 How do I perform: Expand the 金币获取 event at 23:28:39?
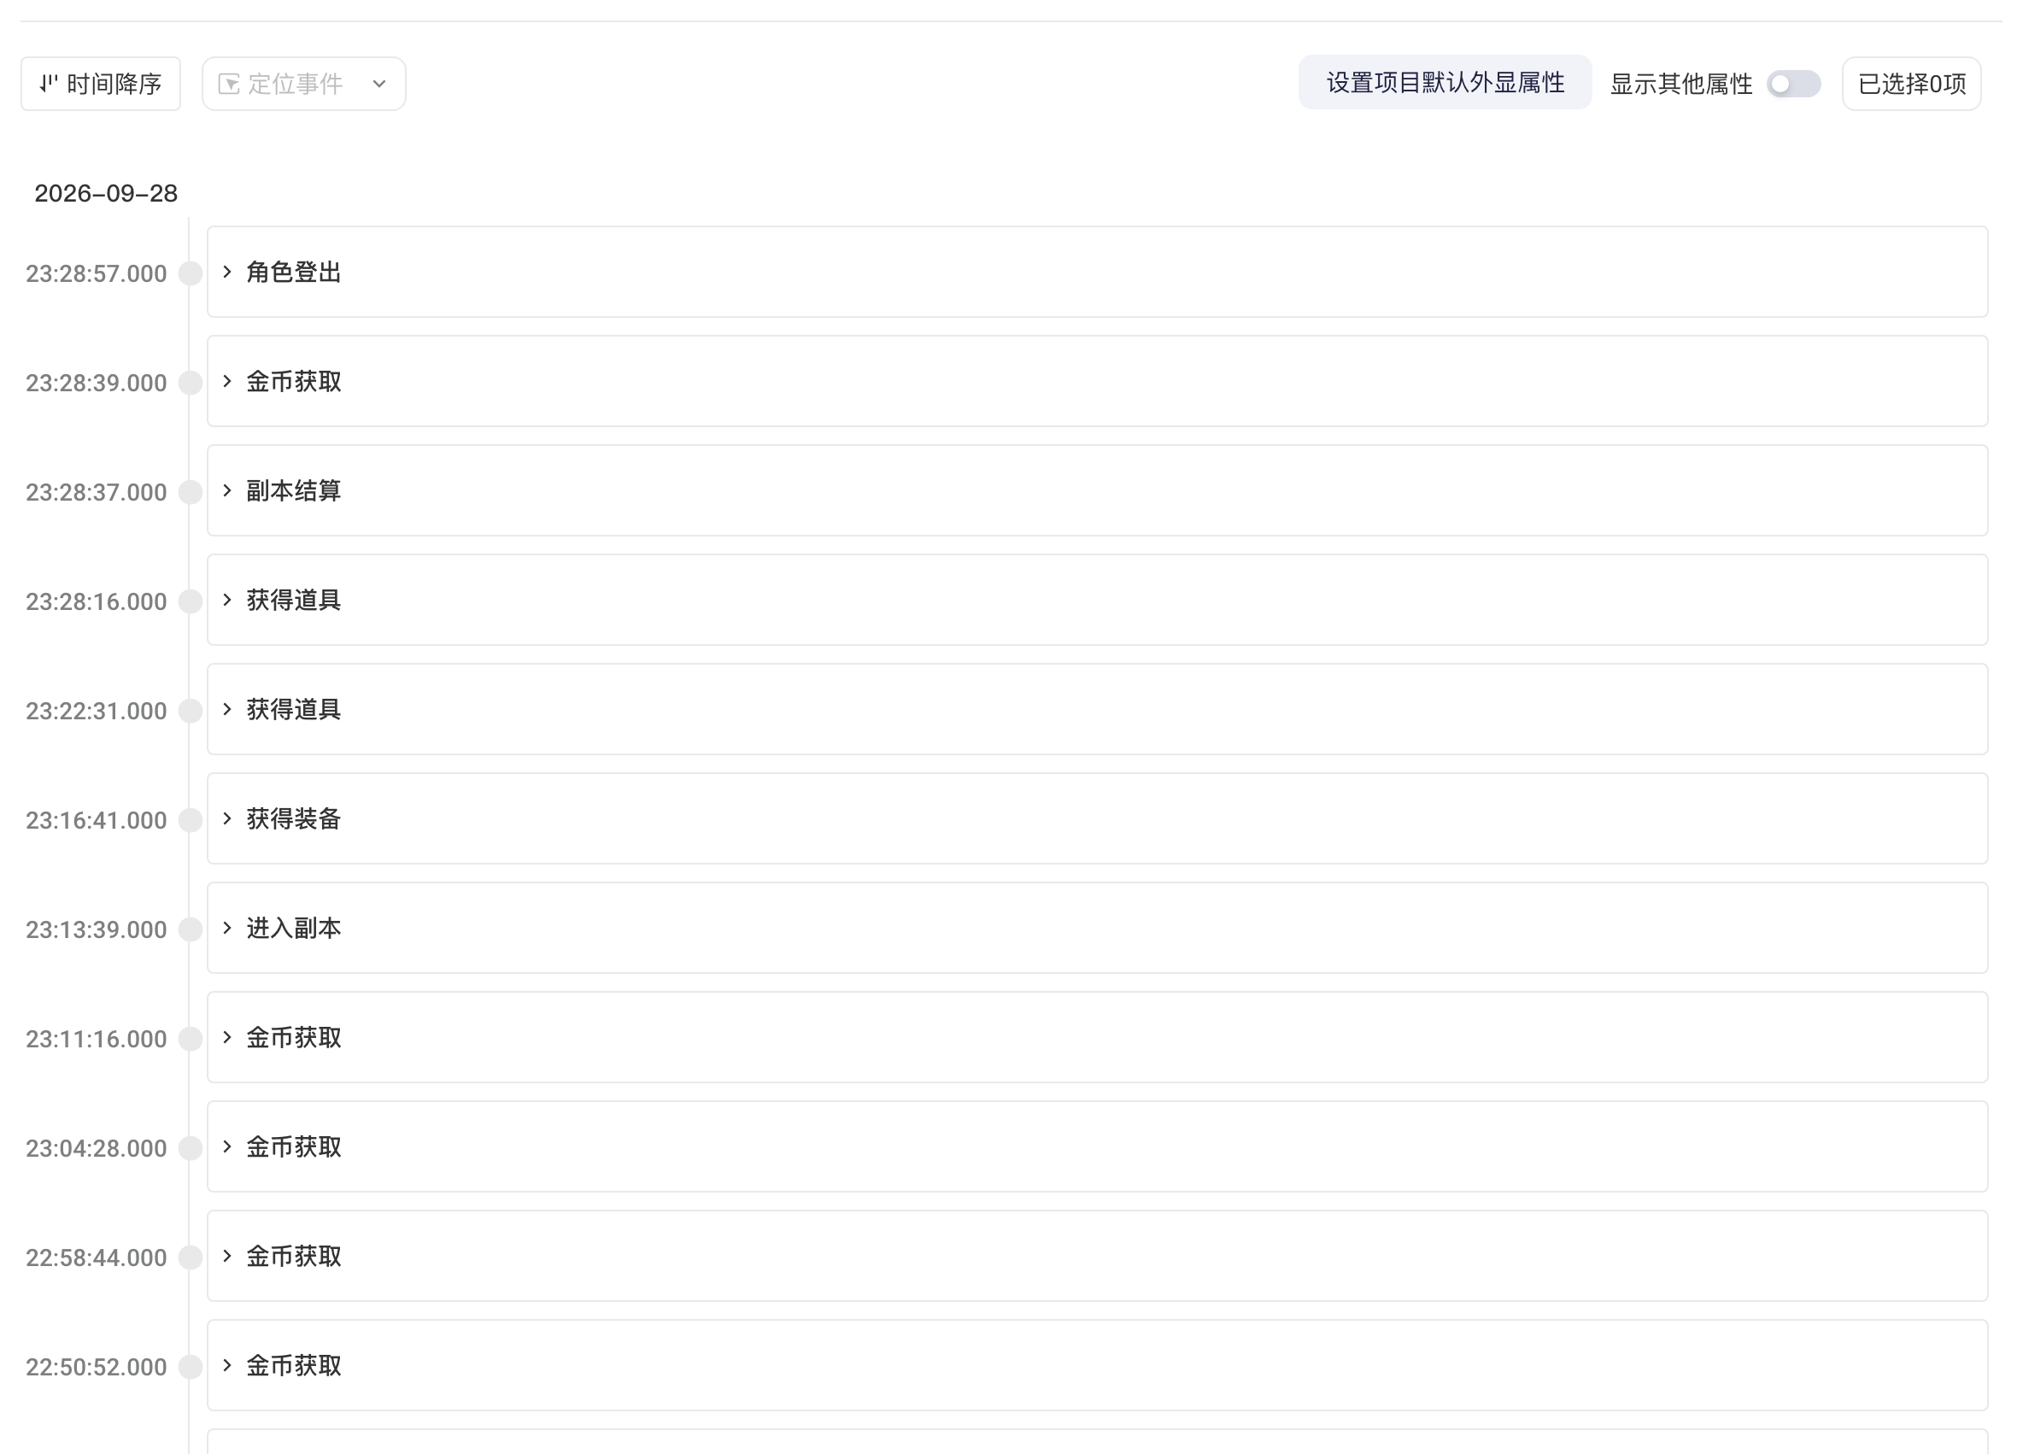pyautogui.click(x=226, y=382)
